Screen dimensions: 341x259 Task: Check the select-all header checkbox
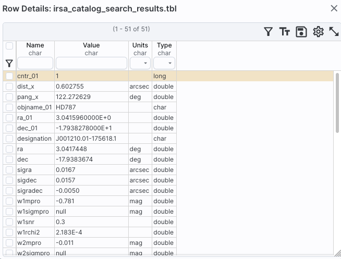click(x=9, y=46)
